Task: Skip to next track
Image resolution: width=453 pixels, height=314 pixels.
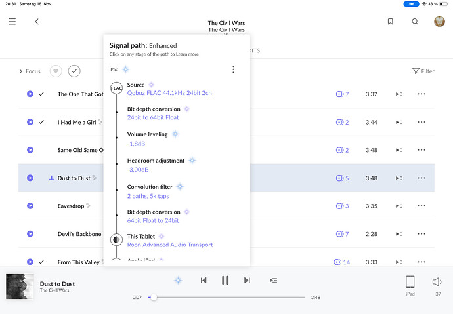Action: pos(247,281)
